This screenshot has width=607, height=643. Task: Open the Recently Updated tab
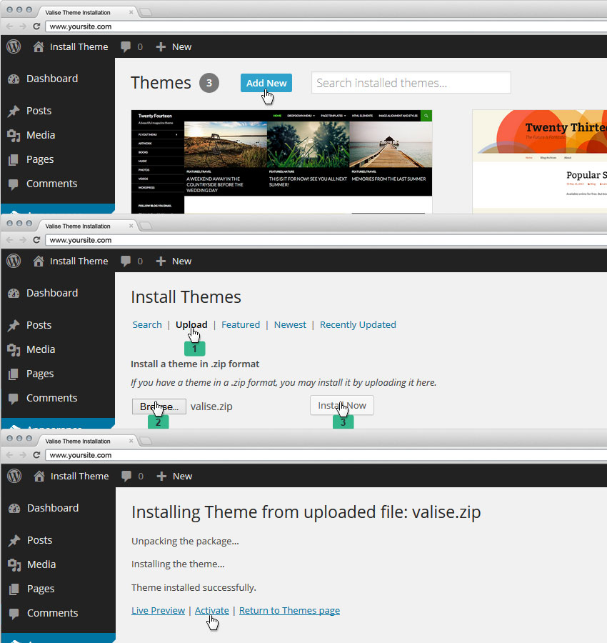358,325
